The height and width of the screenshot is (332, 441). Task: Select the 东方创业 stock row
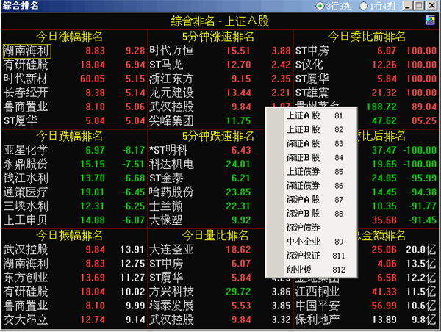tap(74, 278)
